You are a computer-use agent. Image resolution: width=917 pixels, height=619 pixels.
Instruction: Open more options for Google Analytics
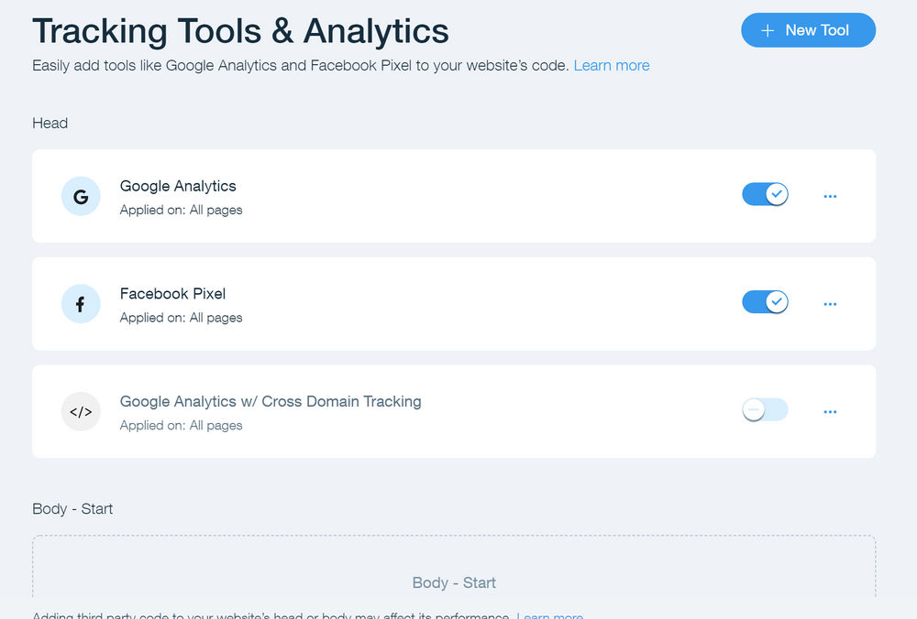830,196
